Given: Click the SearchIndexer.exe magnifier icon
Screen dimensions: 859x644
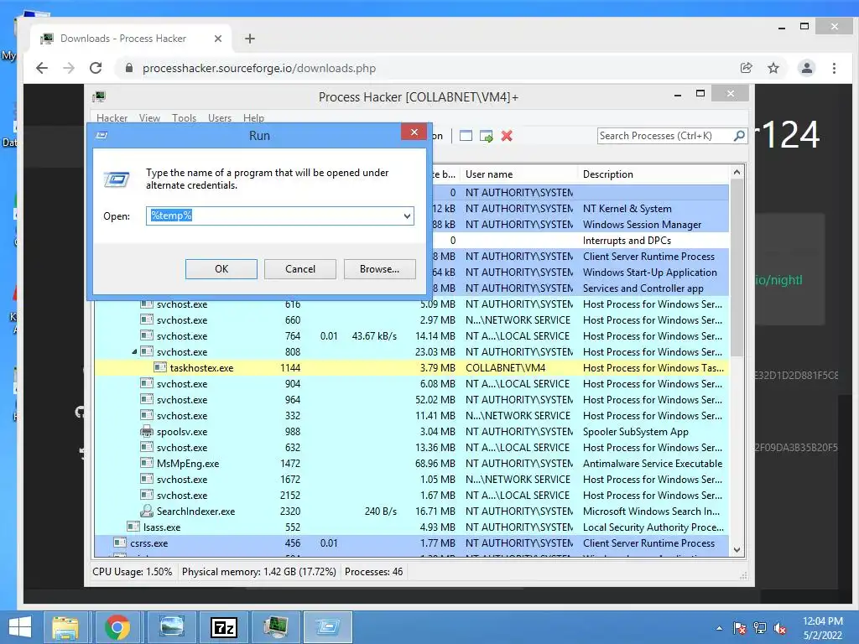Looking at the screenshot, I should pyautogui.click(x=146, y=511).
